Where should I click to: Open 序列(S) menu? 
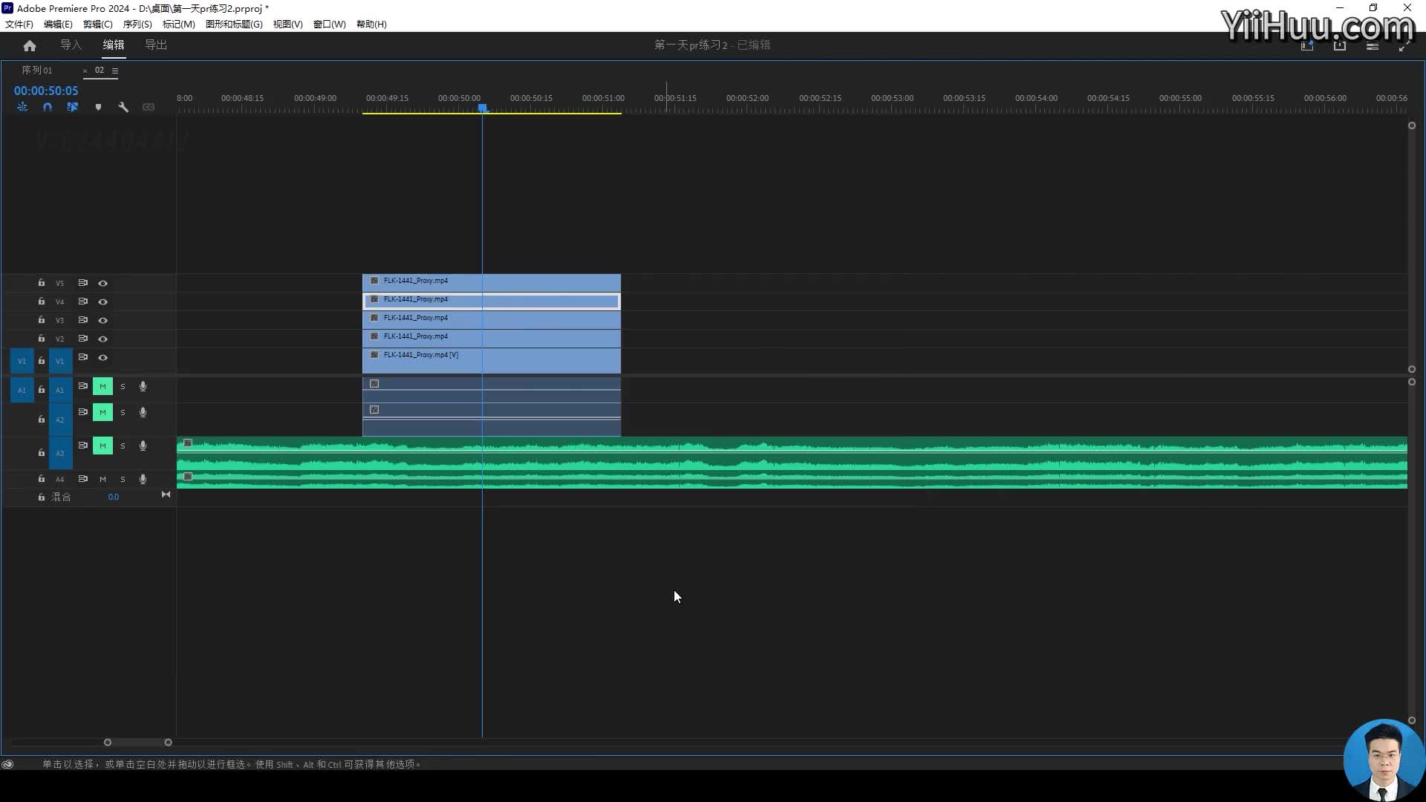click(x=137, y=24)
